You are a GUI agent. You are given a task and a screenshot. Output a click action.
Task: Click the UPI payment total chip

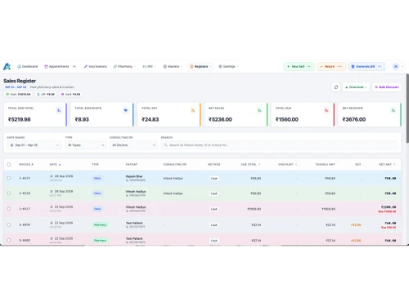tap(46, 95)
